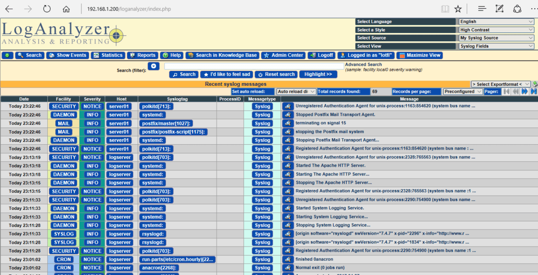Open the Reports view
Viewport: 538px width, 275px height.
(x=143, y=55)
